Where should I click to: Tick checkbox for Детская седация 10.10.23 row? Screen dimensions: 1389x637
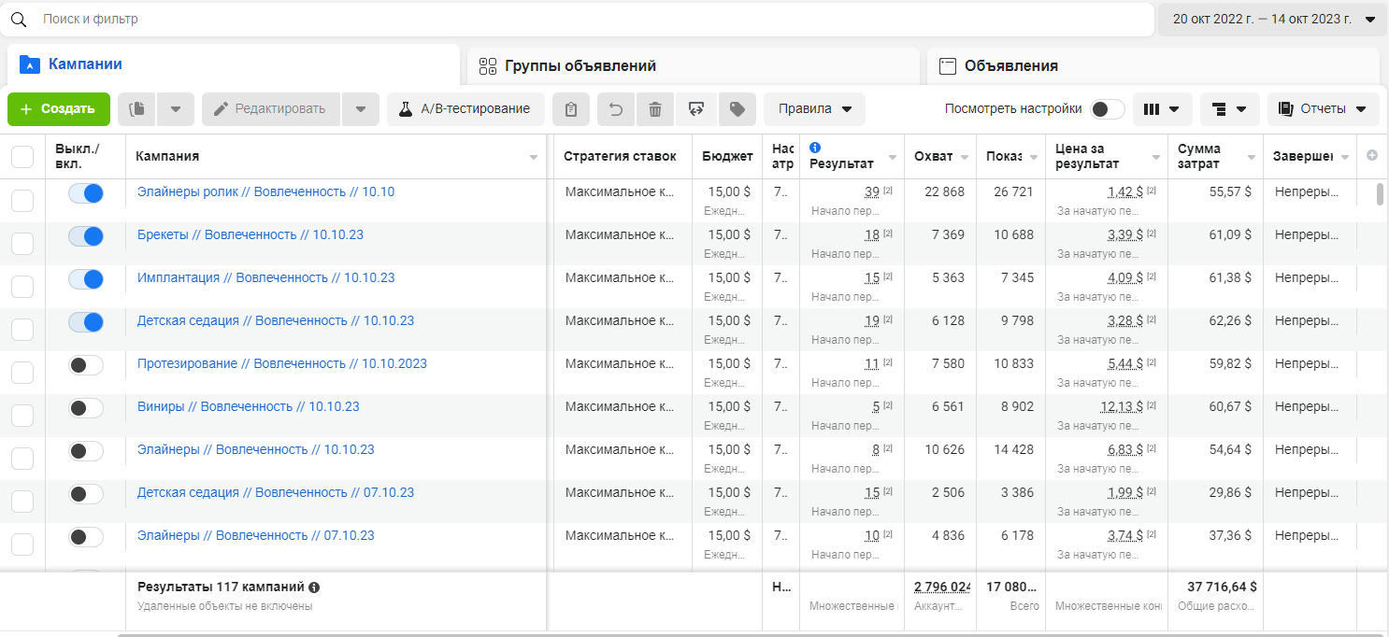pos(22,330)
